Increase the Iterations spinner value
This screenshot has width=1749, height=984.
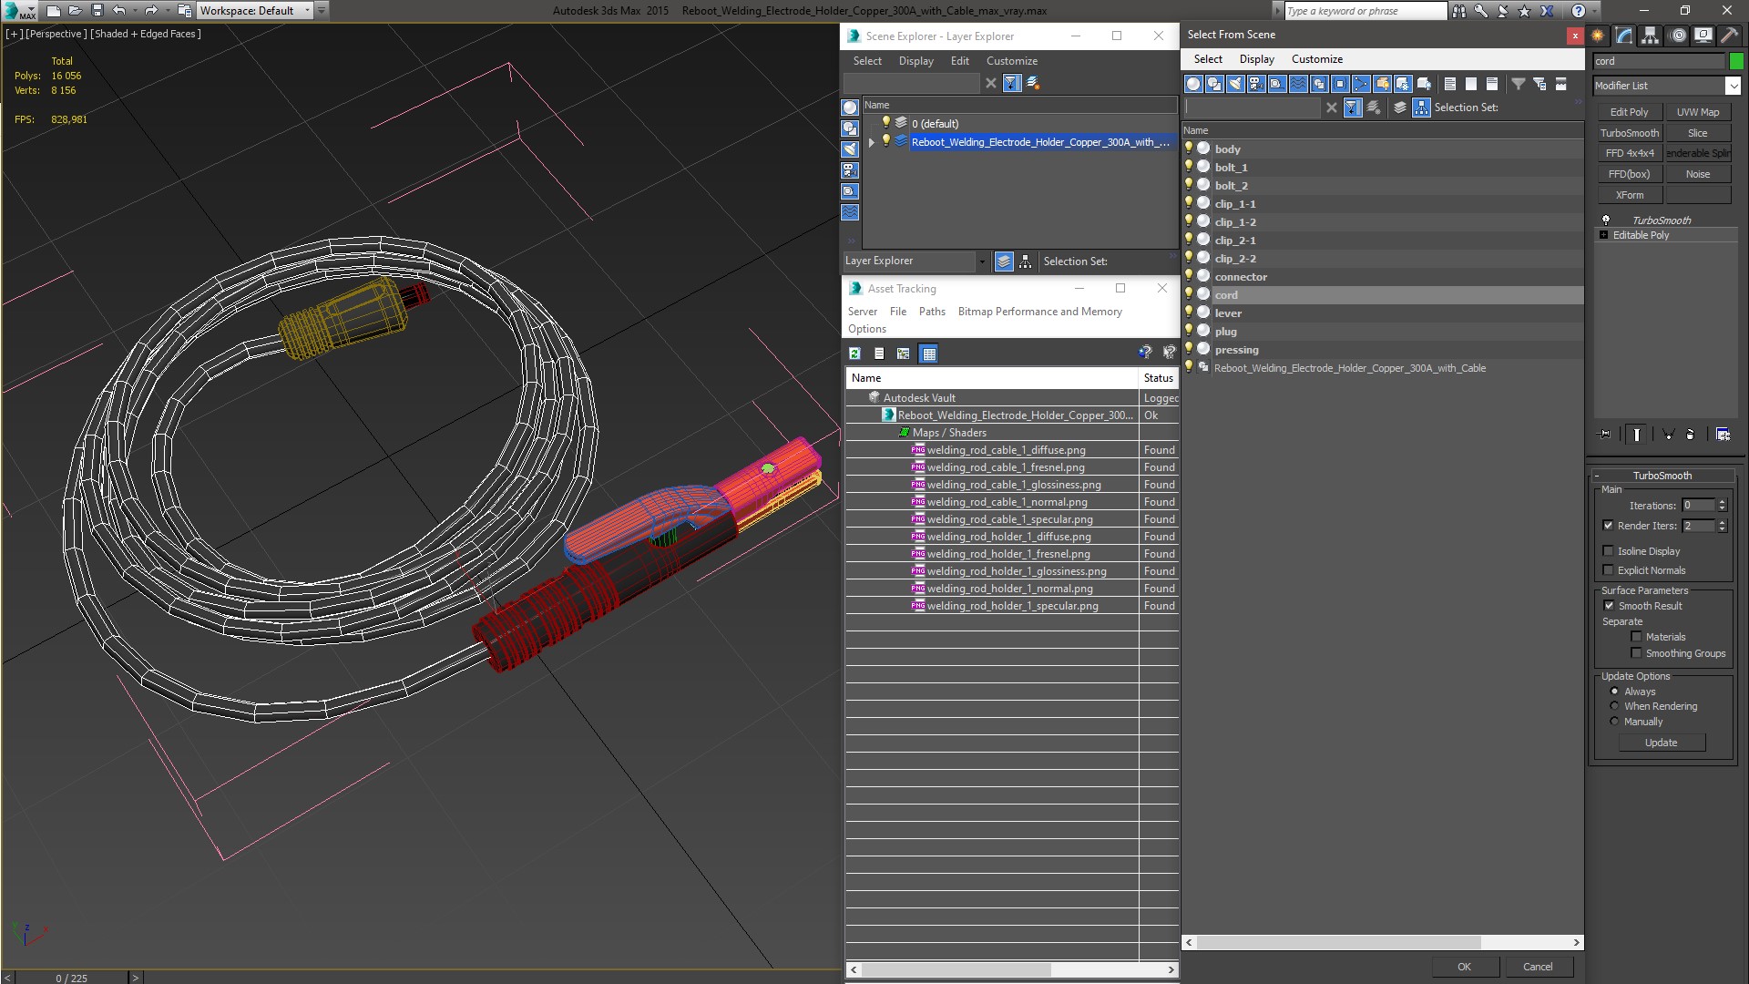coord(1722,502)
